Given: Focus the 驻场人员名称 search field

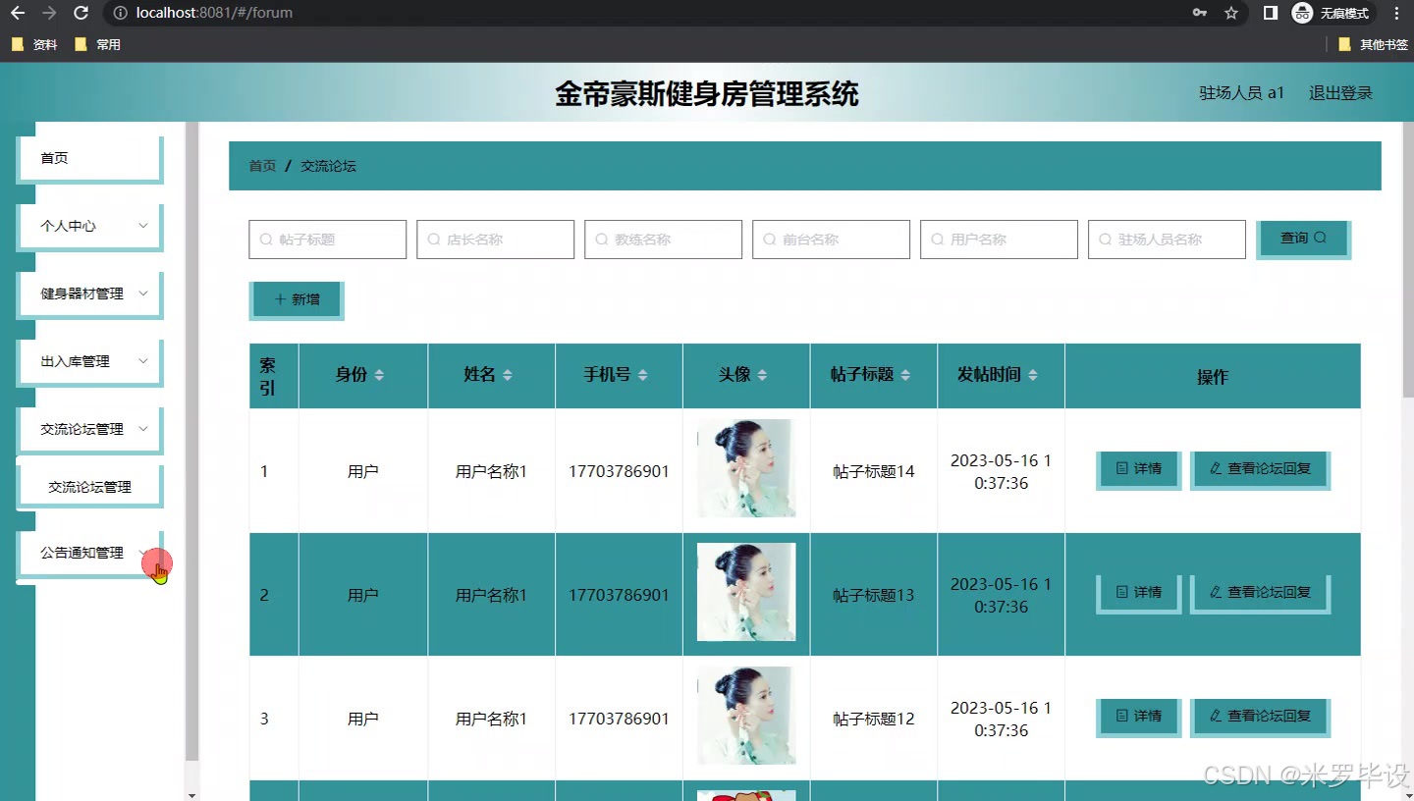Looking at the screenshot, I should pyautogui.click(x=1168, y=240).
